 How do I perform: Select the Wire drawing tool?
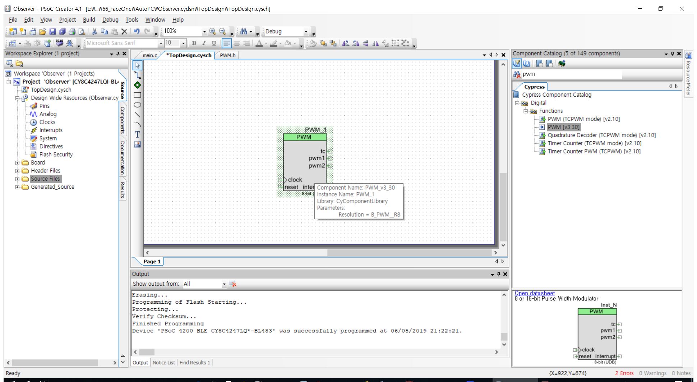(x=137, y=75)
